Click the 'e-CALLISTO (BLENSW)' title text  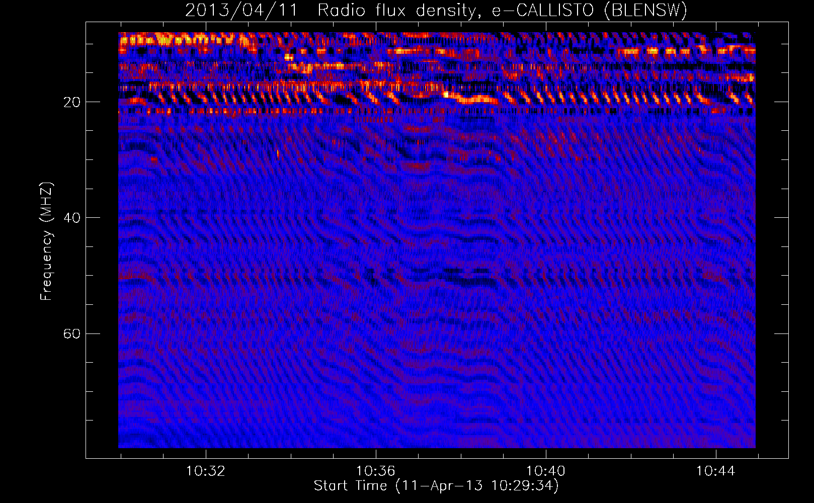(589, 11)
